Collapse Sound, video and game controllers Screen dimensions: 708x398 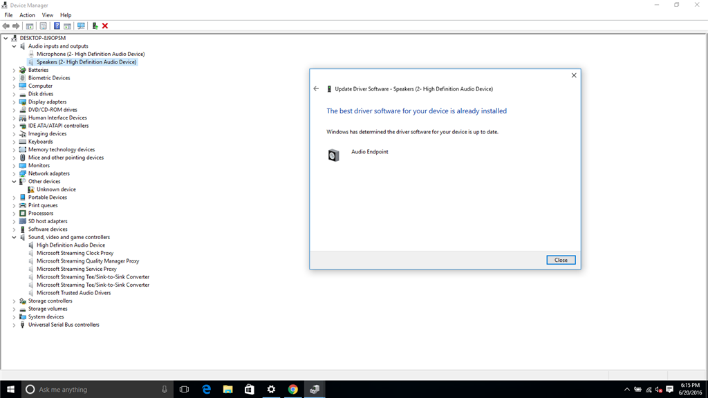(14, 238)
